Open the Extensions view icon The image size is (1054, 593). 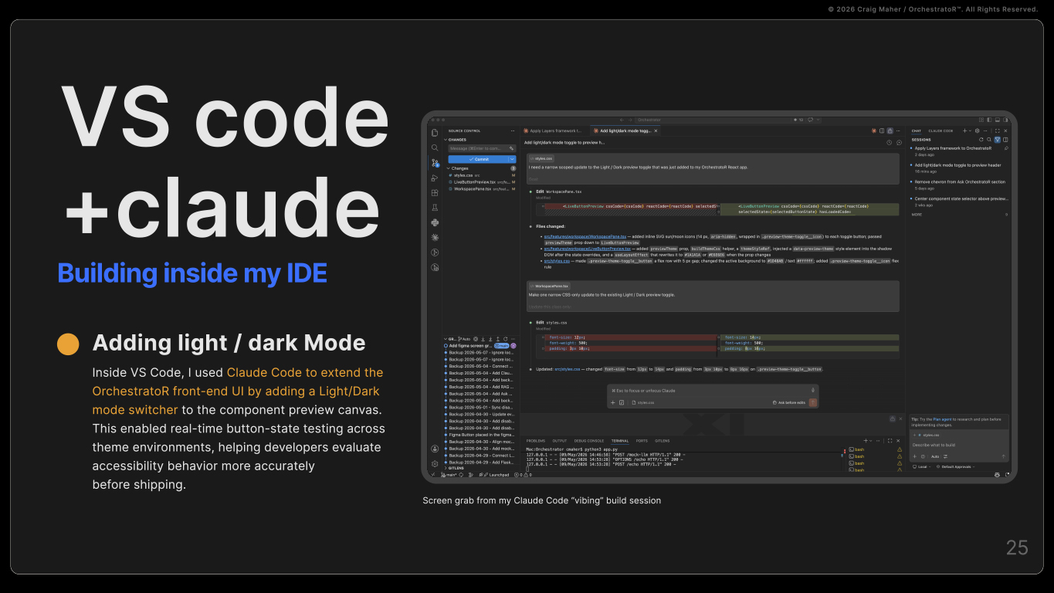(435, 192)
